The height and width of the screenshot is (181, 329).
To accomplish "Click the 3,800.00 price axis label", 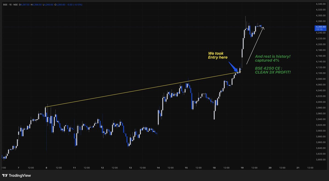I will (x=320, y=159).
